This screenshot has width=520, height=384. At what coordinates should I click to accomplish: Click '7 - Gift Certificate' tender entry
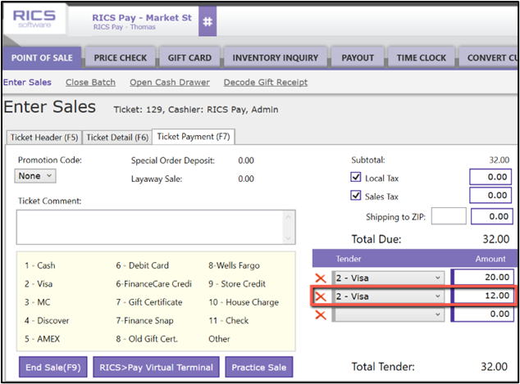pyautogui.click(x=149, y=302)
